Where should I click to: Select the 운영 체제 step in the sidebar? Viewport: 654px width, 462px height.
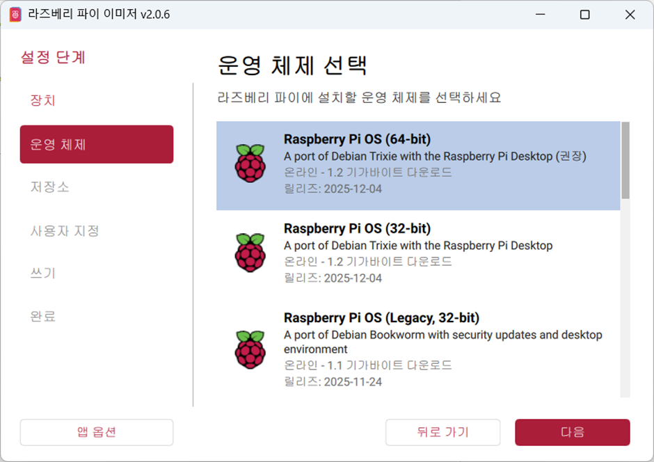(x=96, y=144)
